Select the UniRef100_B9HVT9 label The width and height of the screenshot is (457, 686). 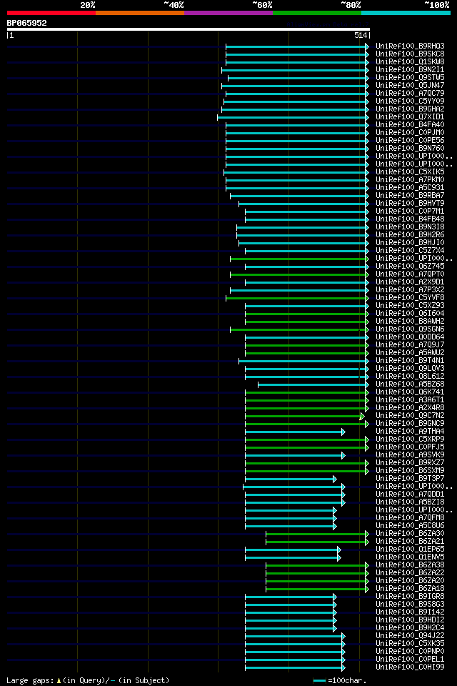(x=410, y=204)
